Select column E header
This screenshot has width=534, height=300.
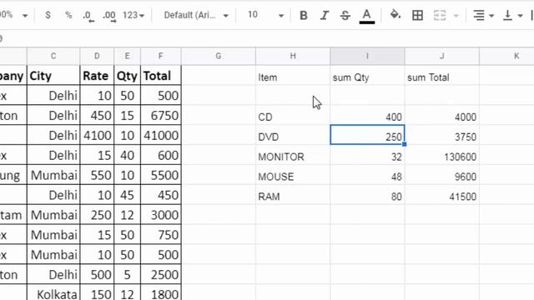[128, 56]
